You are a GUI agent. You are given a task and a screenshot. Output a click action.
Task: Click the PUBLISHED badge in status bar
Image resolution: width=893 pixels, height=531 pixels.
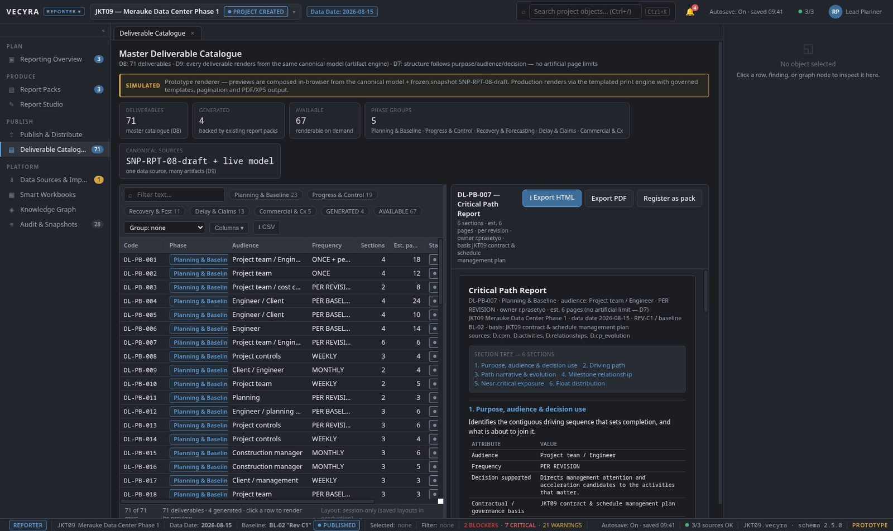[x=337, y=525]
